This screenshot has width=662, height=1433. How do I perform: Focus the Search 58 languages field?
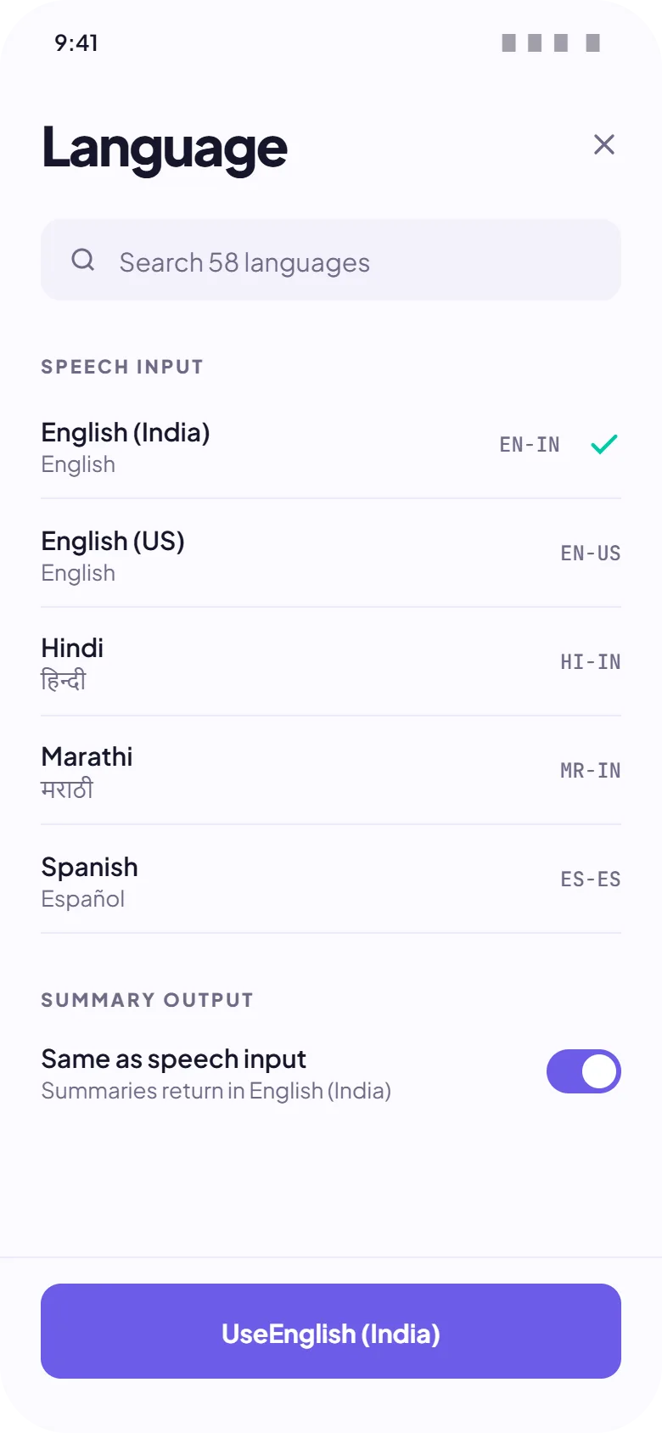coord(331,260)
